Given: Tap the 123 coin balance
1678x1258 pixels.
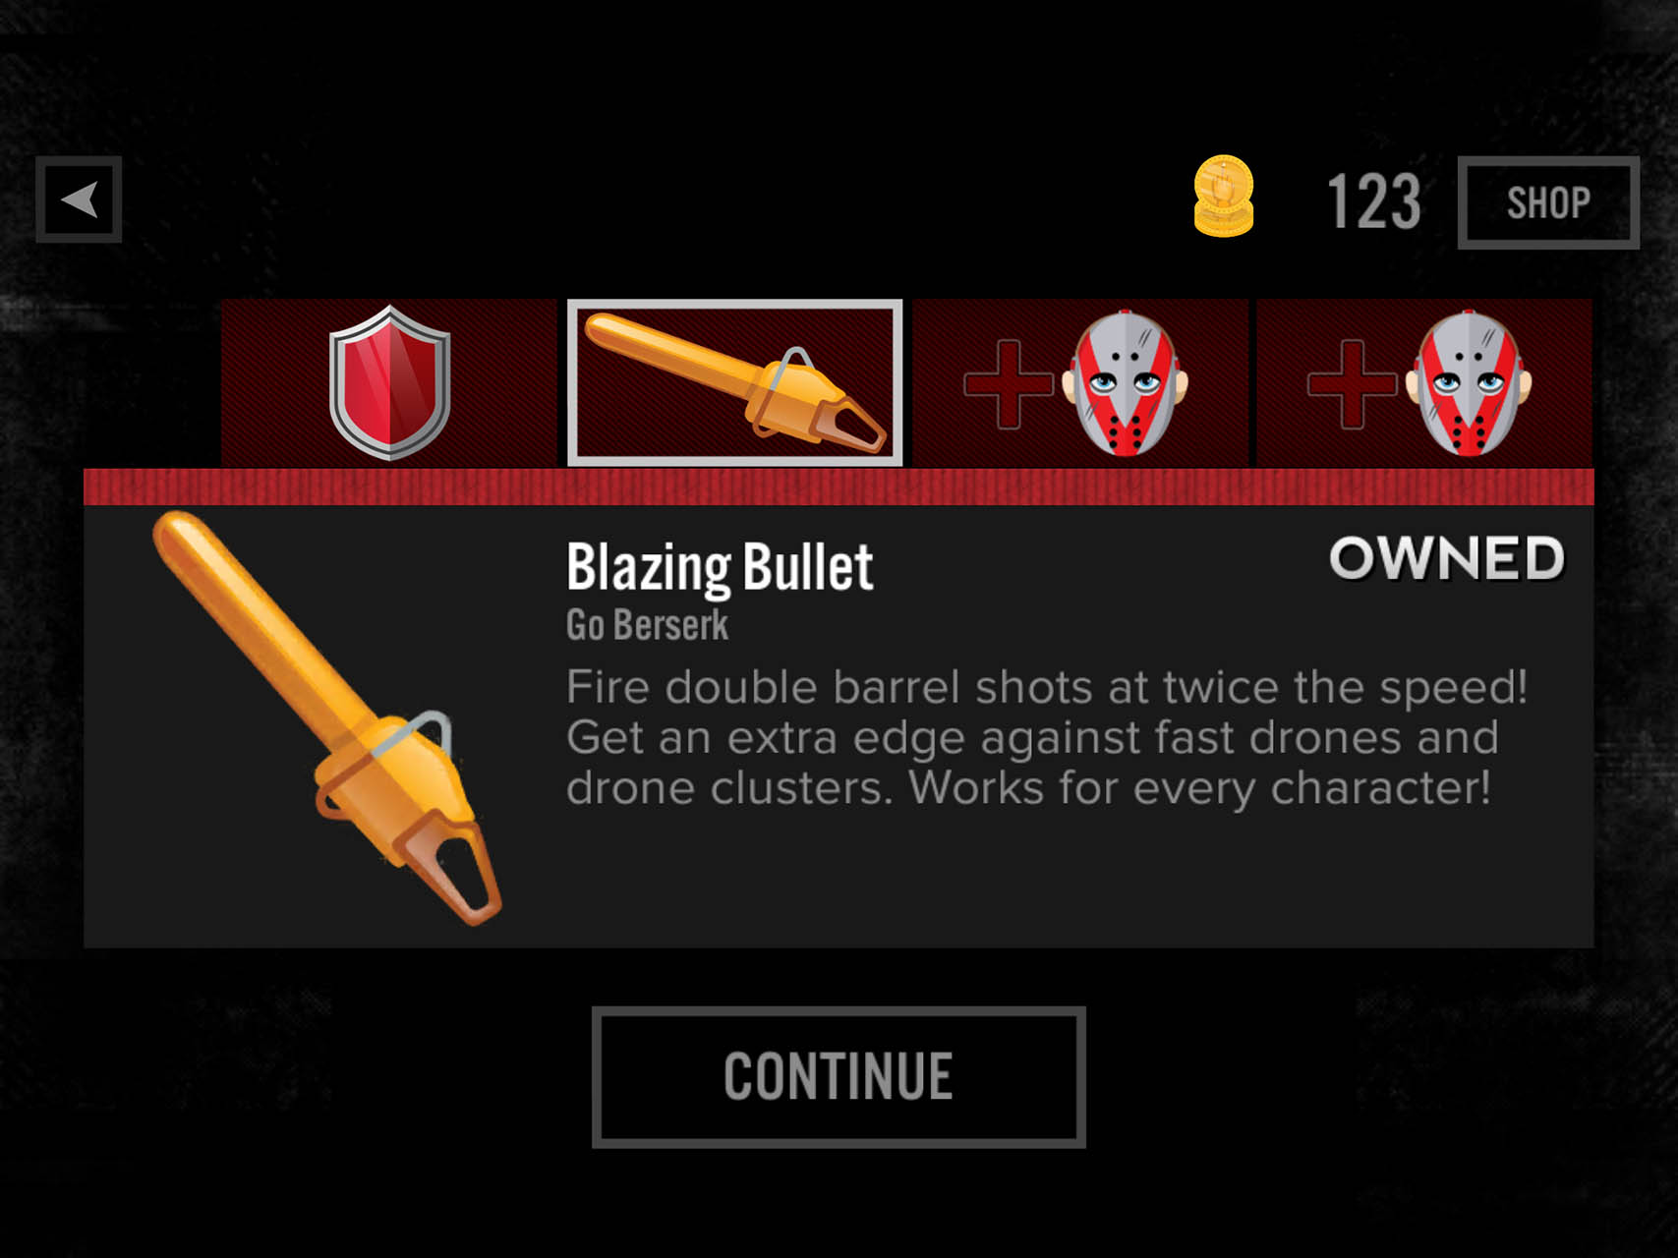Looking at the screenshot, I should pos(1374,201).
